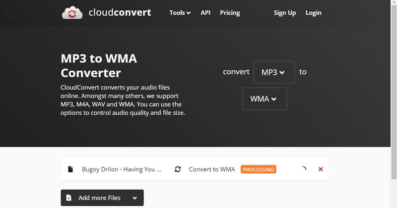Click the circular arrows convert icon
The width and height of the screenshot is (397, 208).
pos(178,169)
